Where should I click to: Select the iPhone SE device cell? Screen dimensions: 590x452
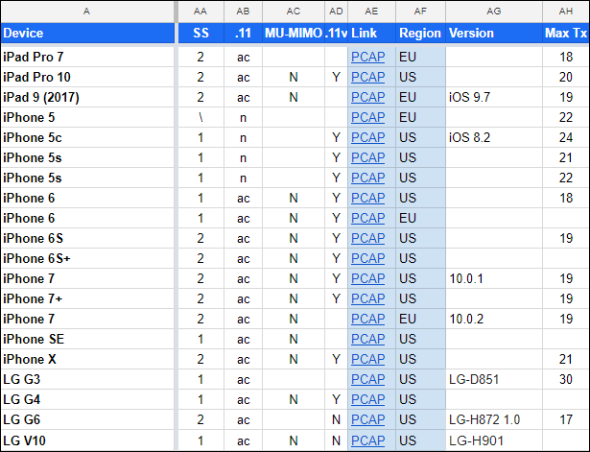pyautogui.click(x=87, y=339)
